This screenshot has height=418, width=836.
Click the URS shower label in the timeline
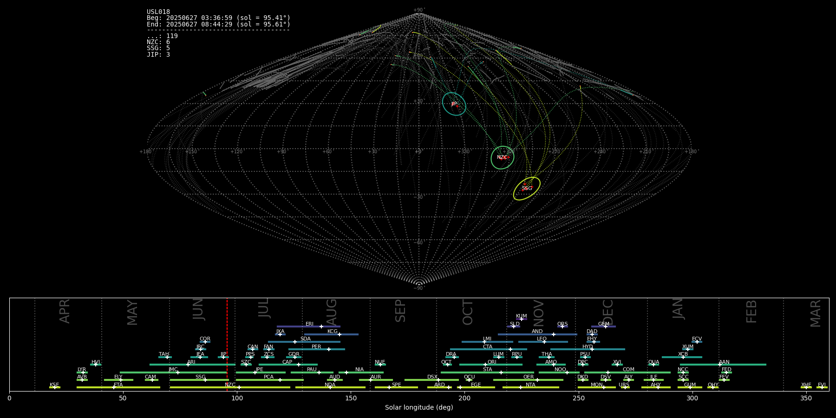click(624, 385)
